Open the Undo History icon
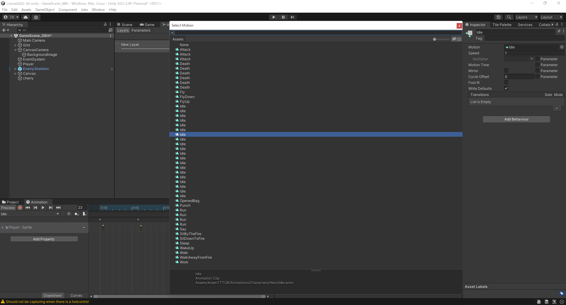The image size is (566, 305). tap(498, 17)
